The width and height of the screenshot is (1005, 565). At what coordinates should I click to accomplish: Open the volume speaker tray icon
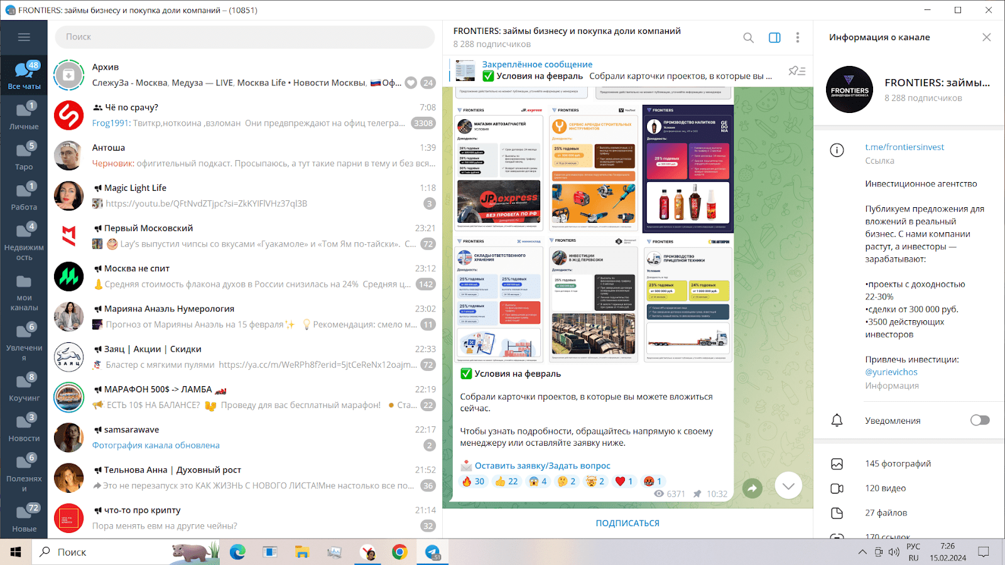tap(894, 552)
